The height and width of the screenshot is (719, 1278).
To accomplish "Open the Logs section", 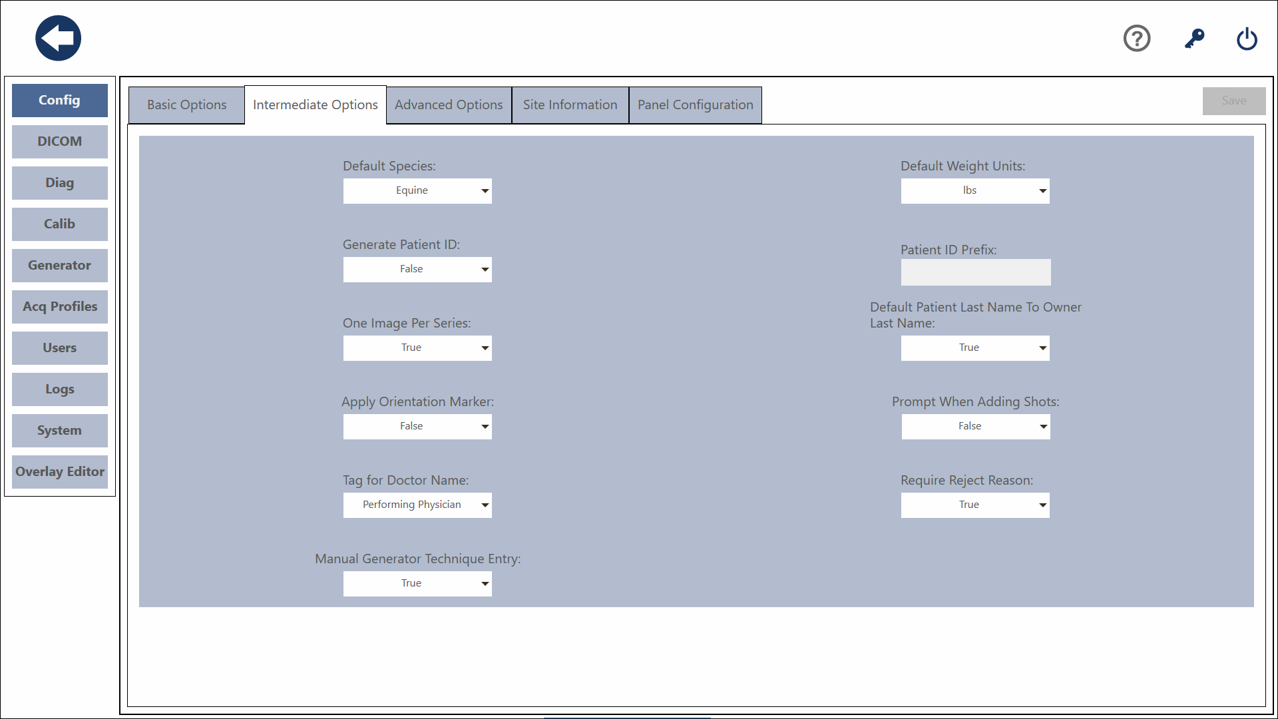I will [60, 389].
